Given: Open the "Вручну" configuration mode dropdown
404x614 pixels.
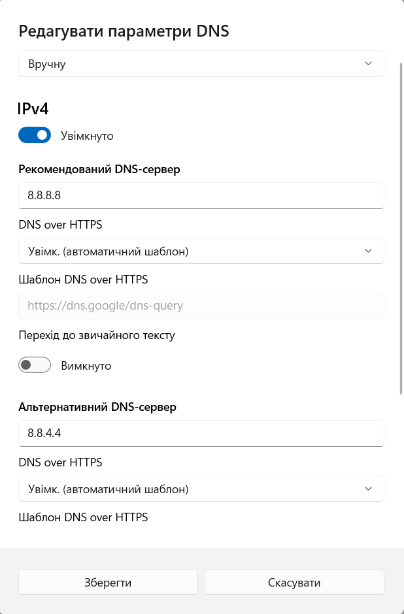Looking at the screenshot, I should pyautogui.click(x=201, y=63).
